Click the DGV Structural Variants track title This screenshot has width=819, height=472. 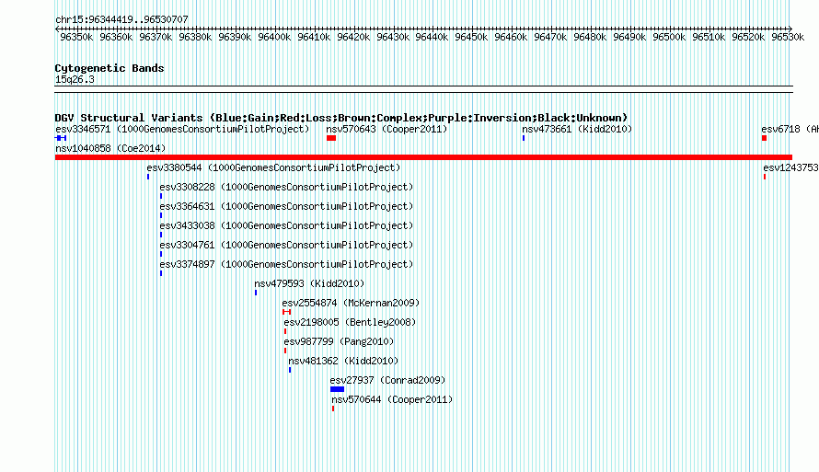pos(340,118)
